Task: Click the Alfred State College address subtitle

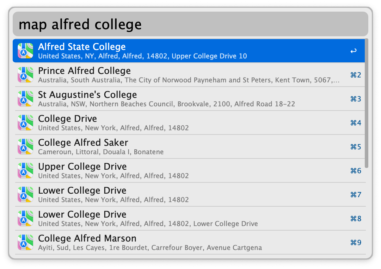Action: click(x=142, y=56)
